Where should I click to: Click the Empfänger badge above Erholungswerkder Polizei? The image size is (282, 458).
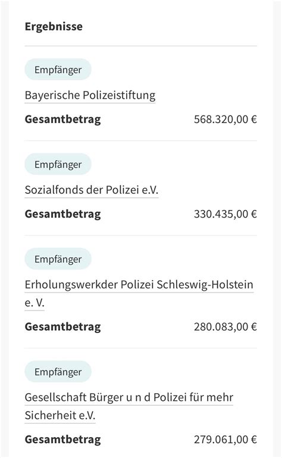(58, 259)
